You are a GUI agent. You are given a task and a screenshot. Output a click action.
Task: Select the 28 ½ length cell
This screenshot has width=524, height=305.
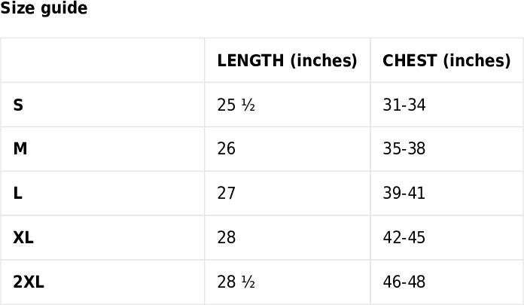coord(236,282)
